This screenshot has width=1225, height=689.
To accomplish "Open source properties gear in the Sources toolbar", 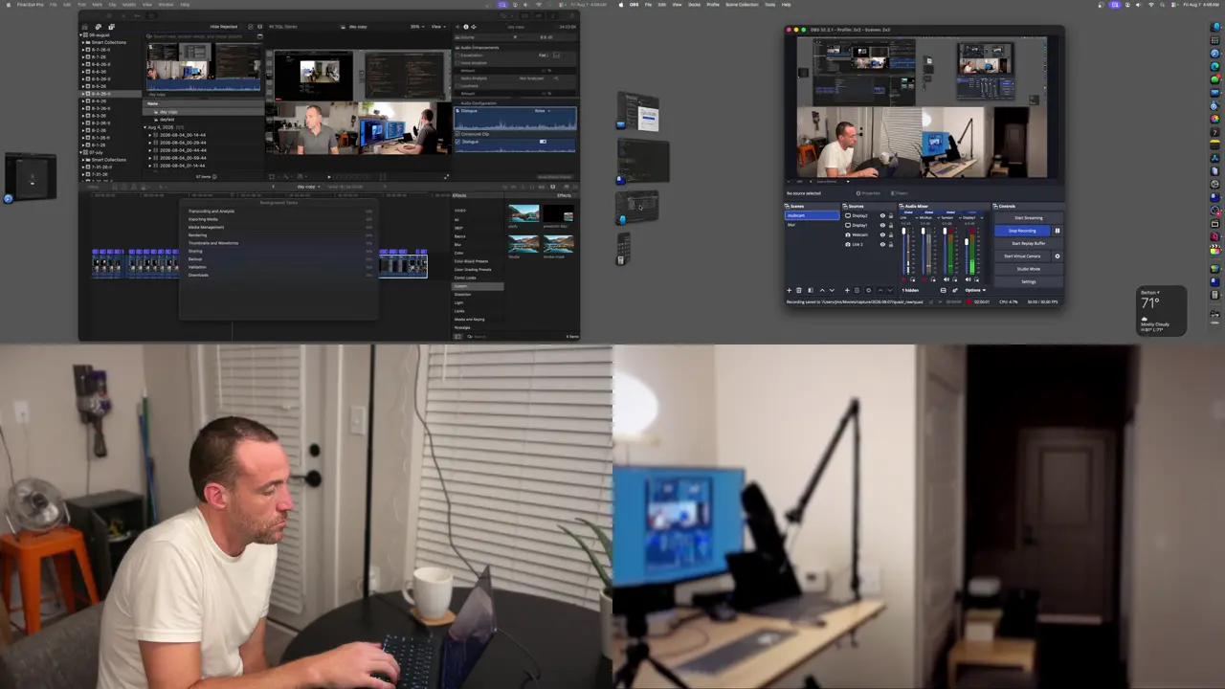I will click(868, 290).
